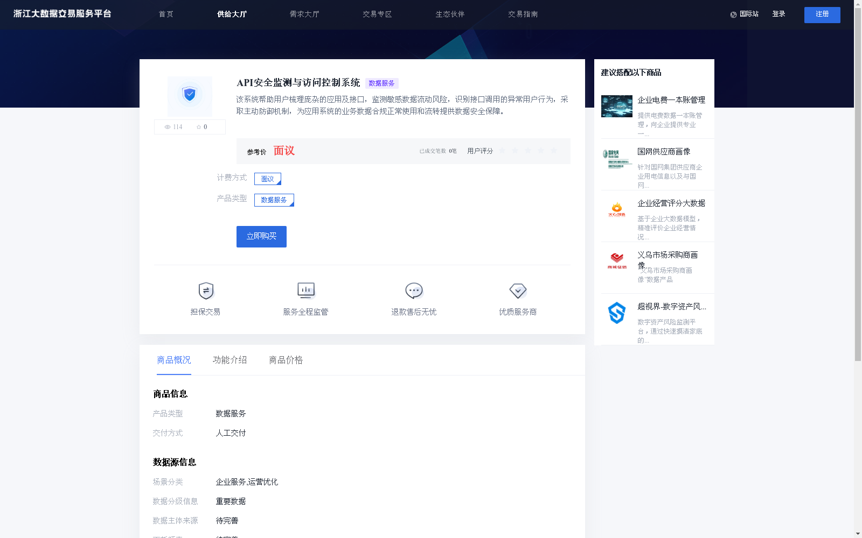The width and height of the screenshot is (862, 538).
Task: Click the 已成交笔数 0笔 text
Action: (x=438, y=151)
